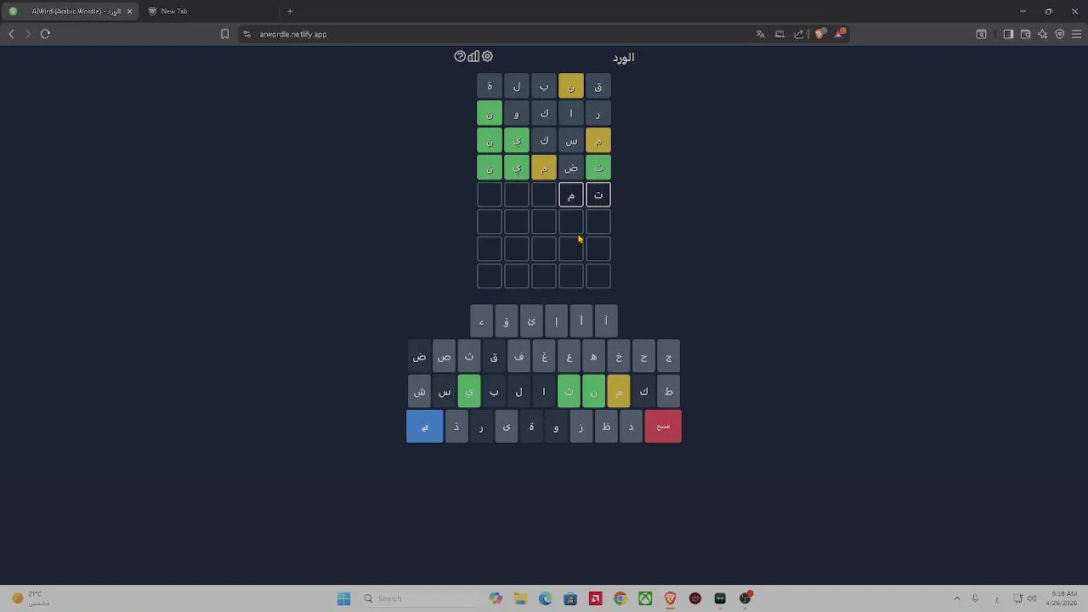
Task: Open the Brave VPN shield icon
Action: (1059, 34)
